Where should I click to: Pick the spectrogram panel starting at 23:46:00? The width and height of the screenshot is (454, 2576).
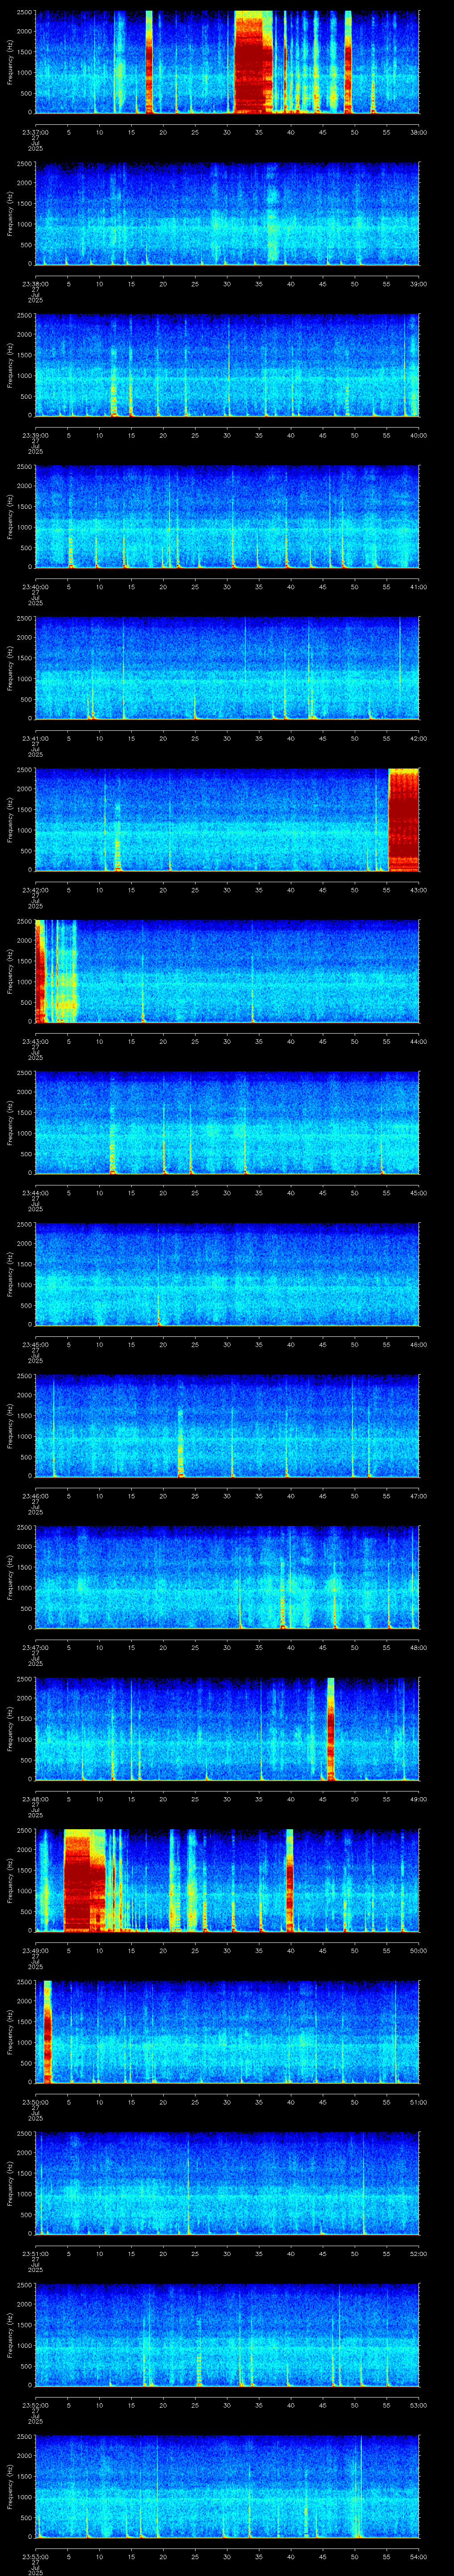227,1426
